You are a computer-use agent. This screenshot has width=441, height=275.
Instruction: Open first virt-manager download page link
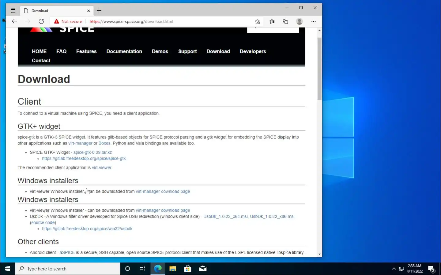click(x=163, y=192)
